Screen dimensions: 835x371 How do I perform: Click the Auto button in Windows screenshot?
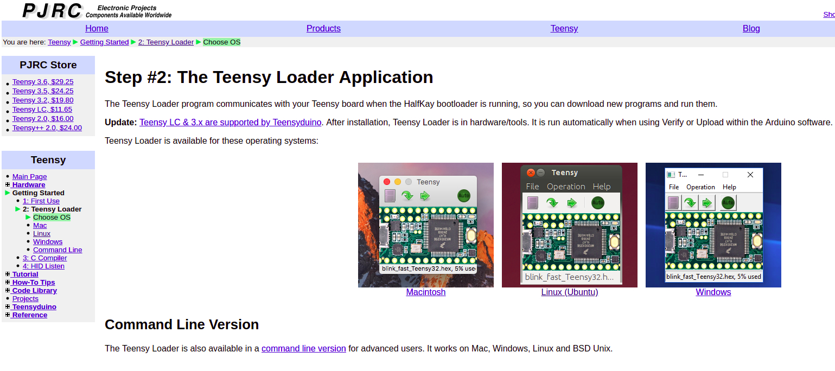click(728, 203)
